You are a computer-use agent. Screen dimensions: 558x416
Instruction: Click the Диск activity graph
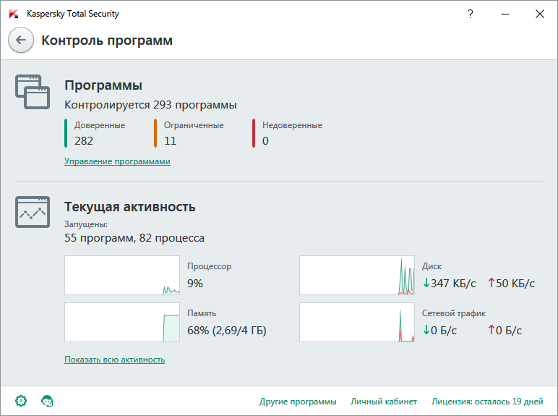point(357,275)
